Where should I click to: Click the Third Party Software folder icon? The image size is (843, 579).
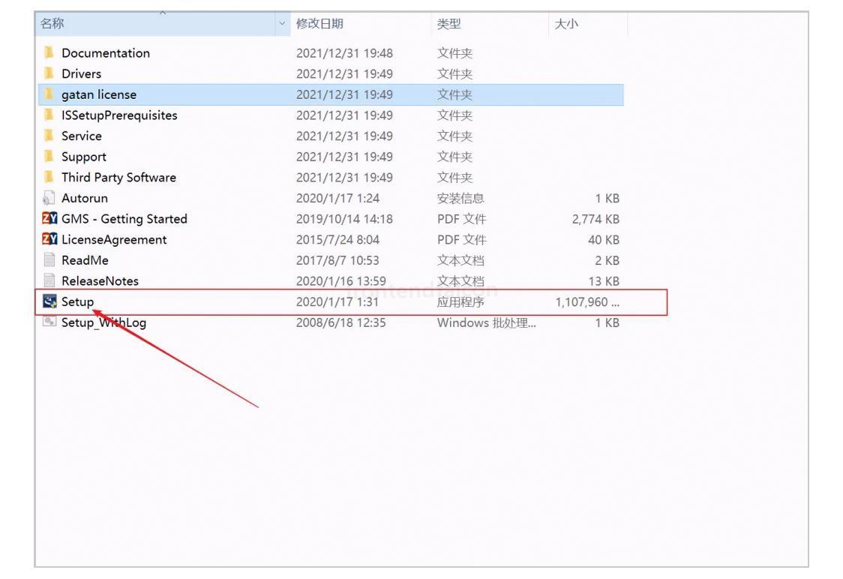[49, 177]
